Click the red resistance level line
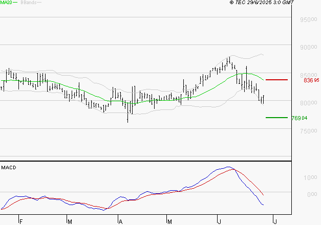Image resolution: width=321 pixels, height=225 pixels. [x=276, y=80]
